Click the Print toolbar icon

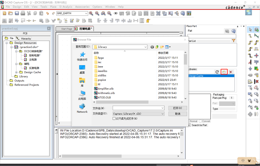coord(23,13)
